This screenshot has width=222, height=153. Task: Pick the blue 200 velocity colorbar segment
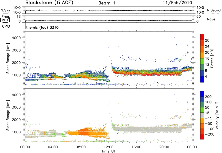point(202,94)
